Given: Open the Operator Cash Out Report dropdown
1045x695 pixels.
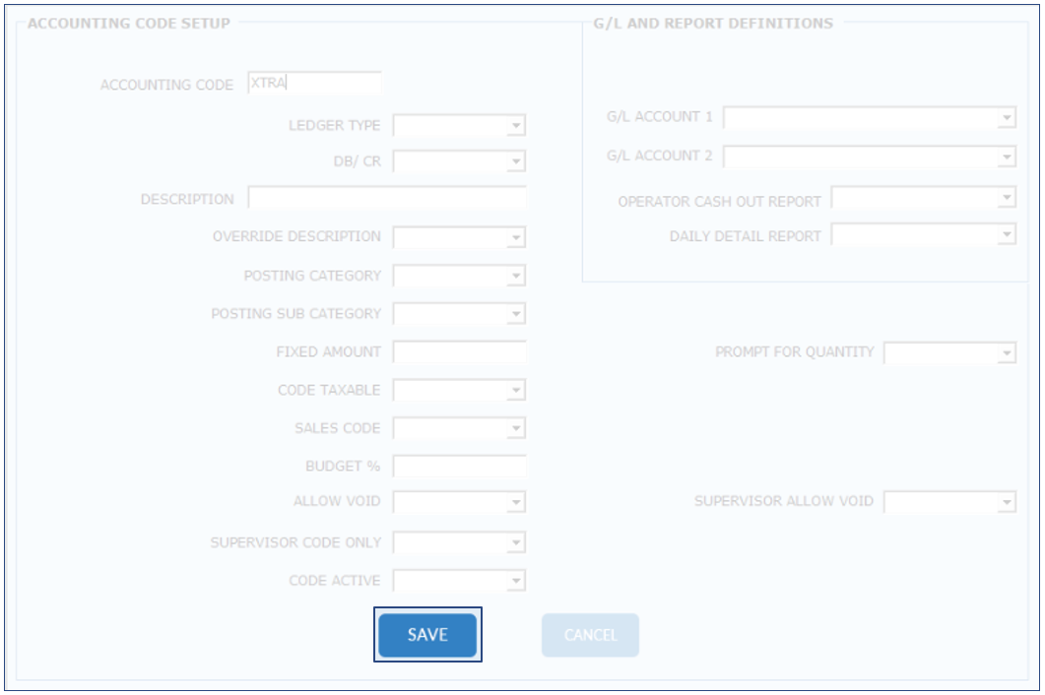Looking at the screenshot, I should pos(923,199).
